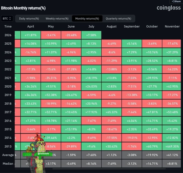Click the -19.01% September 2014 cell
This screenshot has height=173, width=183.
132,138
